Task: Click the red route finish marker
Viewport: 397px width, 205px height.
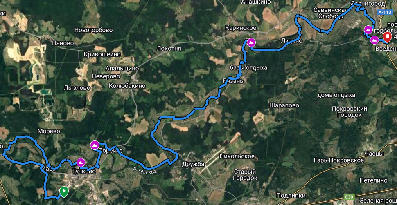Action: [x=387, y=38]
